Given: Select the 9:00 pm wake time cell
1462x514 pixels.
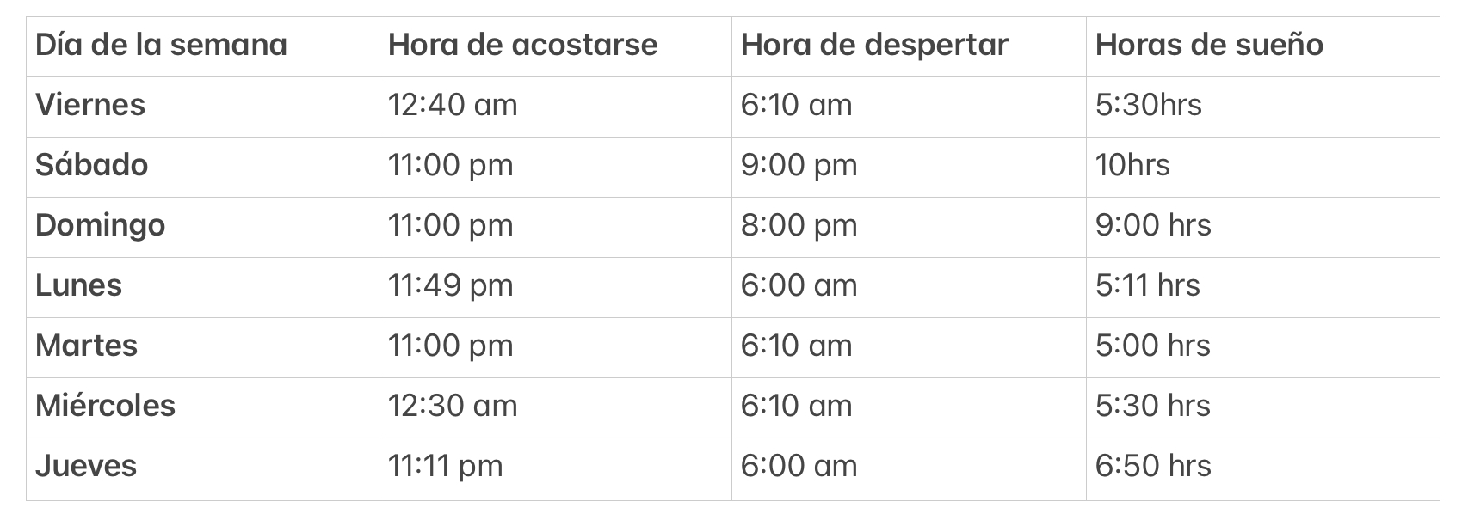Looking at the screenshot, I should click(799, 165).
